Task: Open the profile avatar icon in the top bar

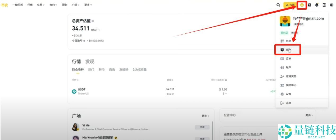Action: pyautogui.click(x=302, y=5)
